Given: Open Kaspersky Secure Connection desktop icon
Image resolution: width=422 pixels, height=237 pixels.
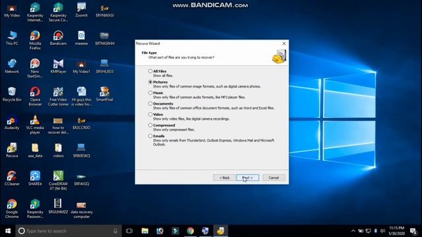Looking at the screenshot, I should click(58, 13).
